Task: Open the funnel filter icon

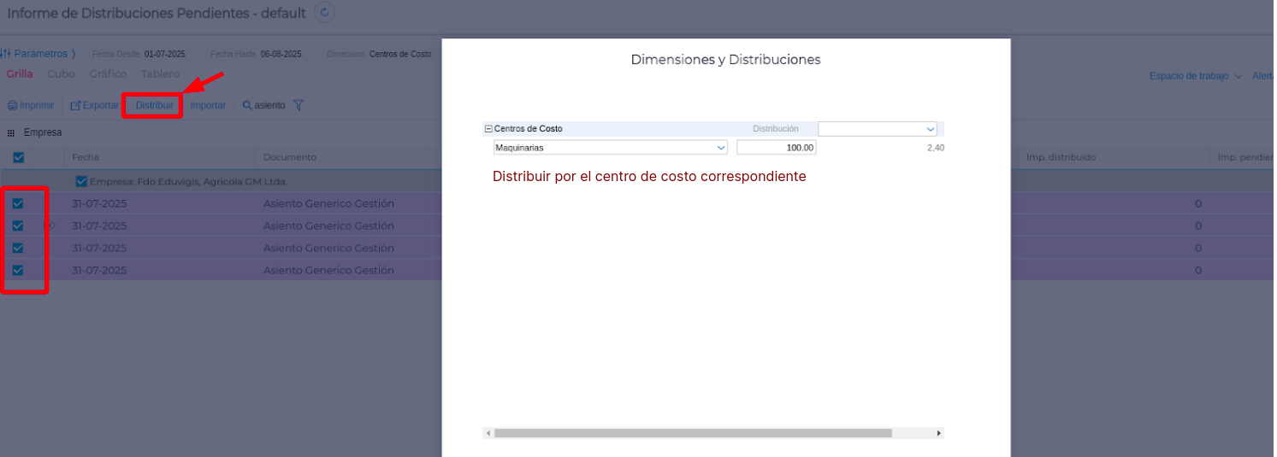Action: (299, 106)
